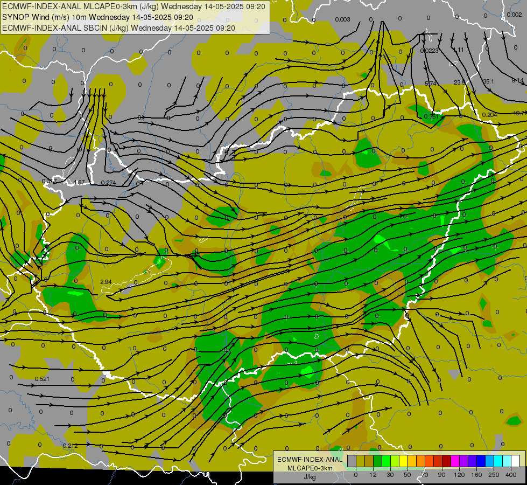Viewport: 527px width, 485px height.
Task: Click the map value 2.94
Action: coord(106,282)
